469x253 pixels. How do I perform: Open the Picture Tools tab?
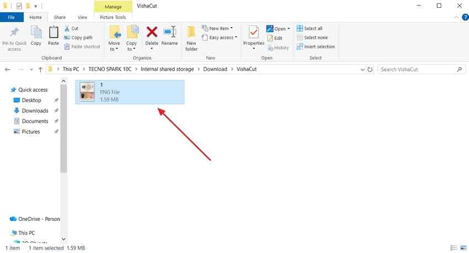coord(113,17)
